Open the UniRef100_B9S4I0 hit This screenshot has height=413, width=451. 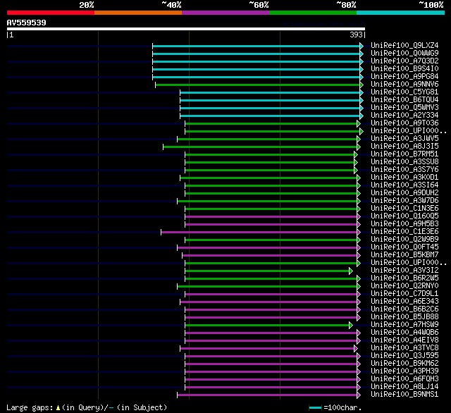click(x=404, y=69)
